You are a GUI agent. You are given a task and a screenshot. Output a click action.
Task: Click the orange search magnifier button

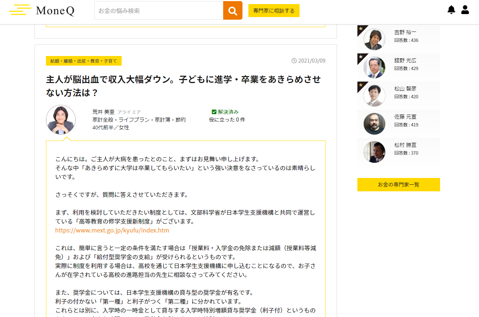tap(232, 10)
